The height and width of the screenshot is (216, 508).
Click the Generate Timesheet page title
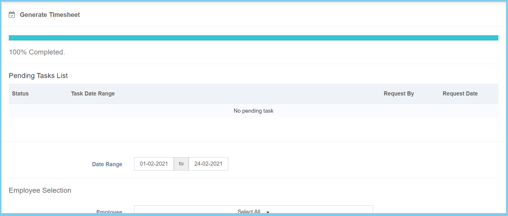pos(50,15)
